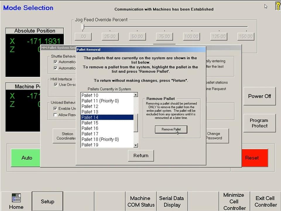
Task: Open Station Coordinates in pallet setup
Action: coord(64,136)
